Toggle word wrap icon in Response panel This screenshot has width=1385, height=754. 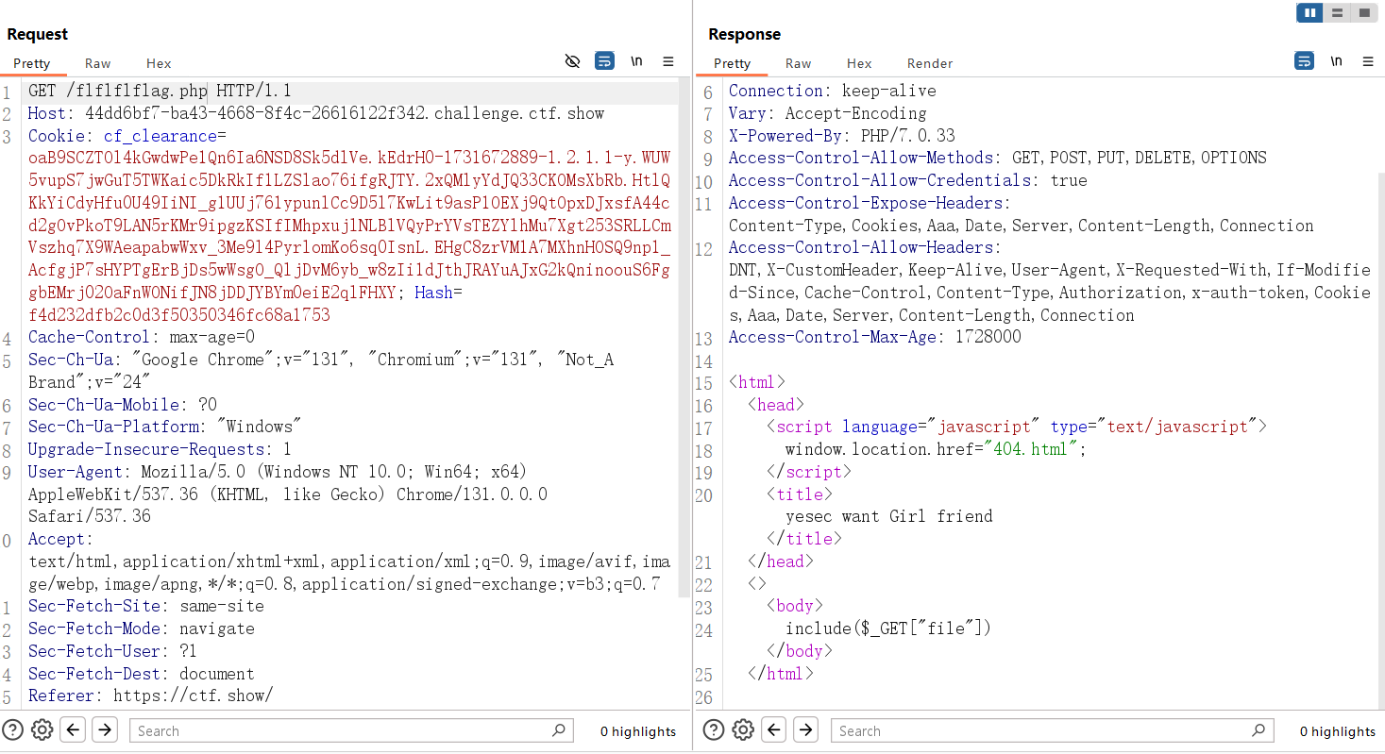[1304, 61]
